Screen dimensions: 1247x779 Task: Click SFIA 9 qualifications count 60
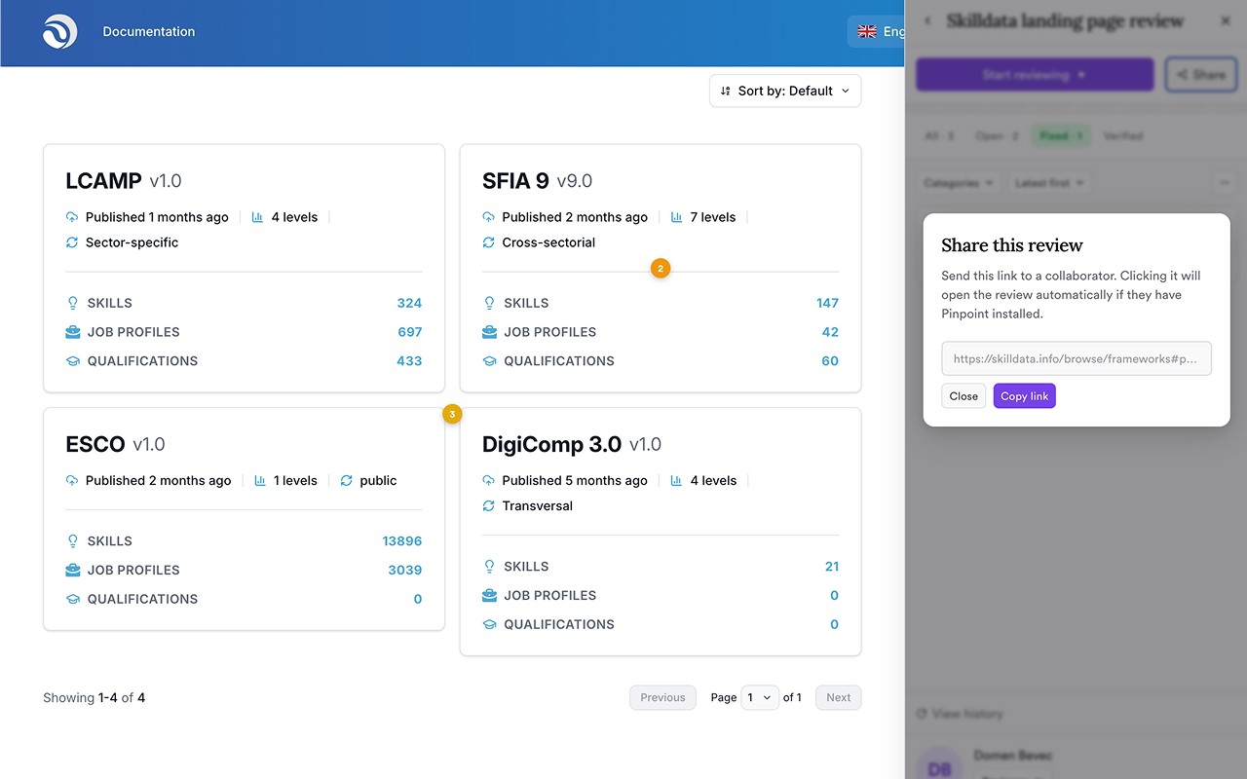830,361
